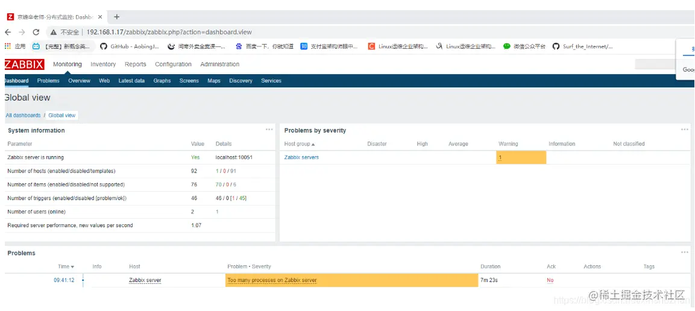Click the browser forward arrow
Screen dimensions: 695x311
[x=22, y=32]
